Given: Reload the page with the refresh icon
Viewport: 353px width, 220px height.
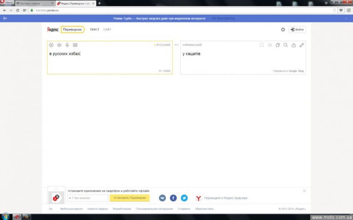Looking at the screenshot, I should click(x=18, y=10).
